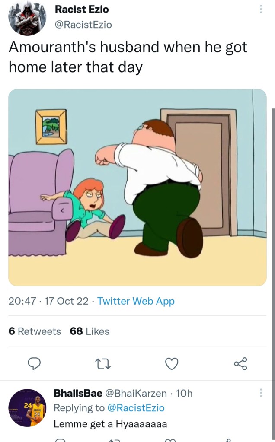Viewport: 275px width, 442px height.
Task: Click the @BhaiKarzen handle
Action: click(136, 393)
